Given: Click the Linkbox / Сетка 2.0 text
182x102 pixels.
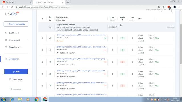Looking at the screenshot, I should click(64, 37).
